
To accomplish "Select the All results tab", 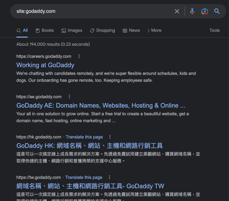I will 22,31.
